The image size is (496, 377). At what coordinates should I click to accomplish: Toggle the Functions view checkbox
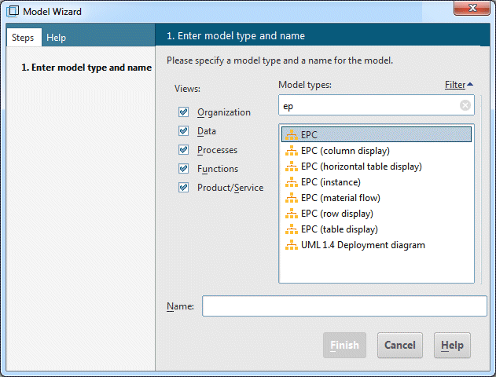click(x=183, y=168)
